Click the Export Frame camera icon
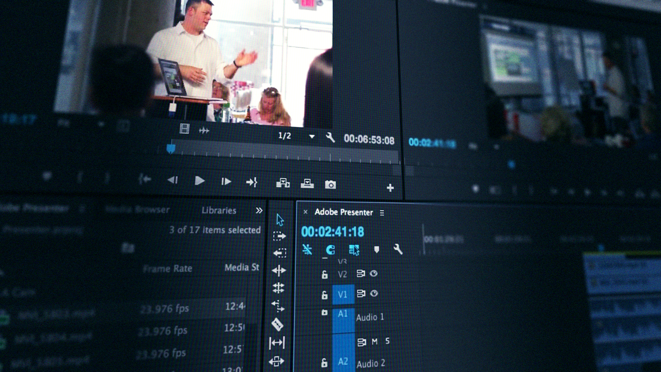 [x=330, y=183]
